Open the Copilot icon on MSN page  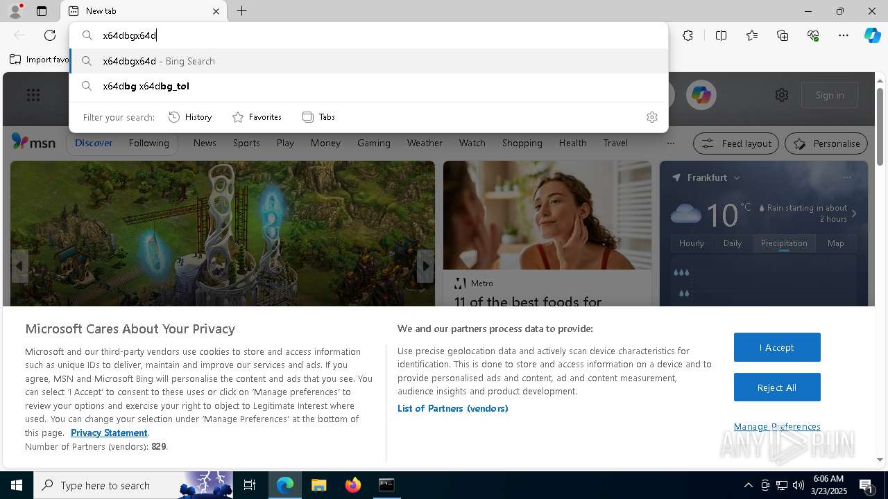coord(701,95)
